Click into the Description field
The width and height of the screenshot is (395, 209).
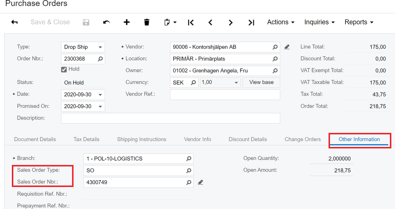[x=170, y=118]
